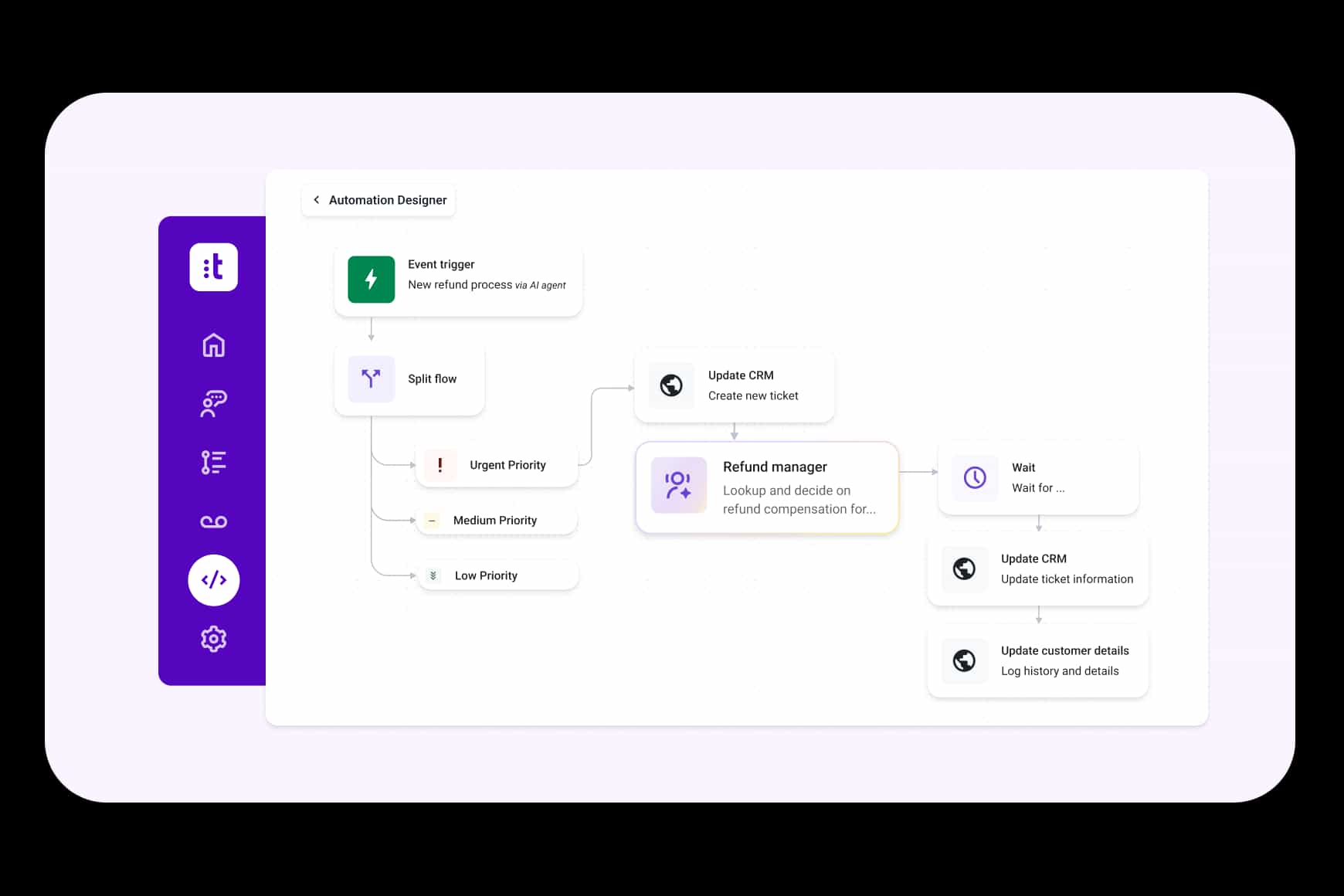Select the clock icon on the Wait step

tap(974, 477)
